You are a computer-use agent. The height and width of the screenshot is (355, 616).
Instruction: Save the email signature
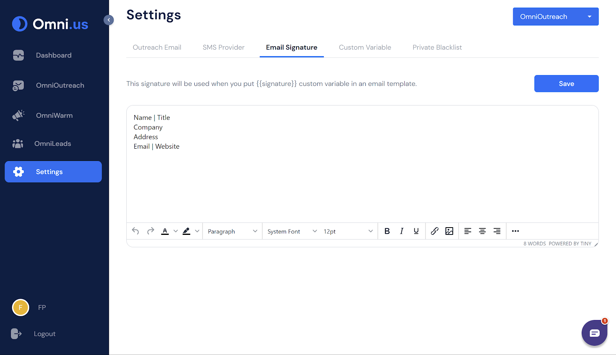(x=566, y=84)
